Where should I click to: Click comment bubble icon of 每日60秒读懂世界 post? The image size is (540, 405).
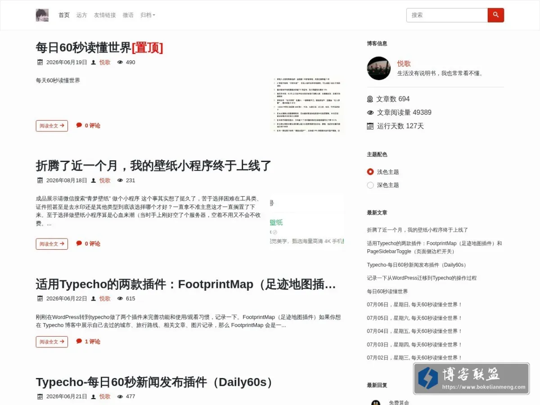pyautogui.click(x=79, y=125)
